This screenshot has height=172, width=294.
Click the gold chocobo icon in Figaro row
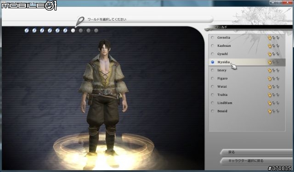pos(270,78)
